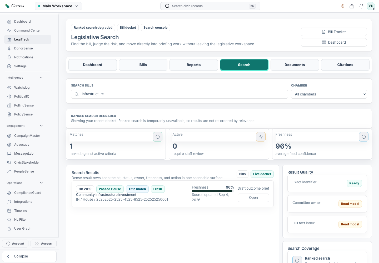Open the Dashboard sidebar icon
379x263 pixels.
tap(9, 22)
